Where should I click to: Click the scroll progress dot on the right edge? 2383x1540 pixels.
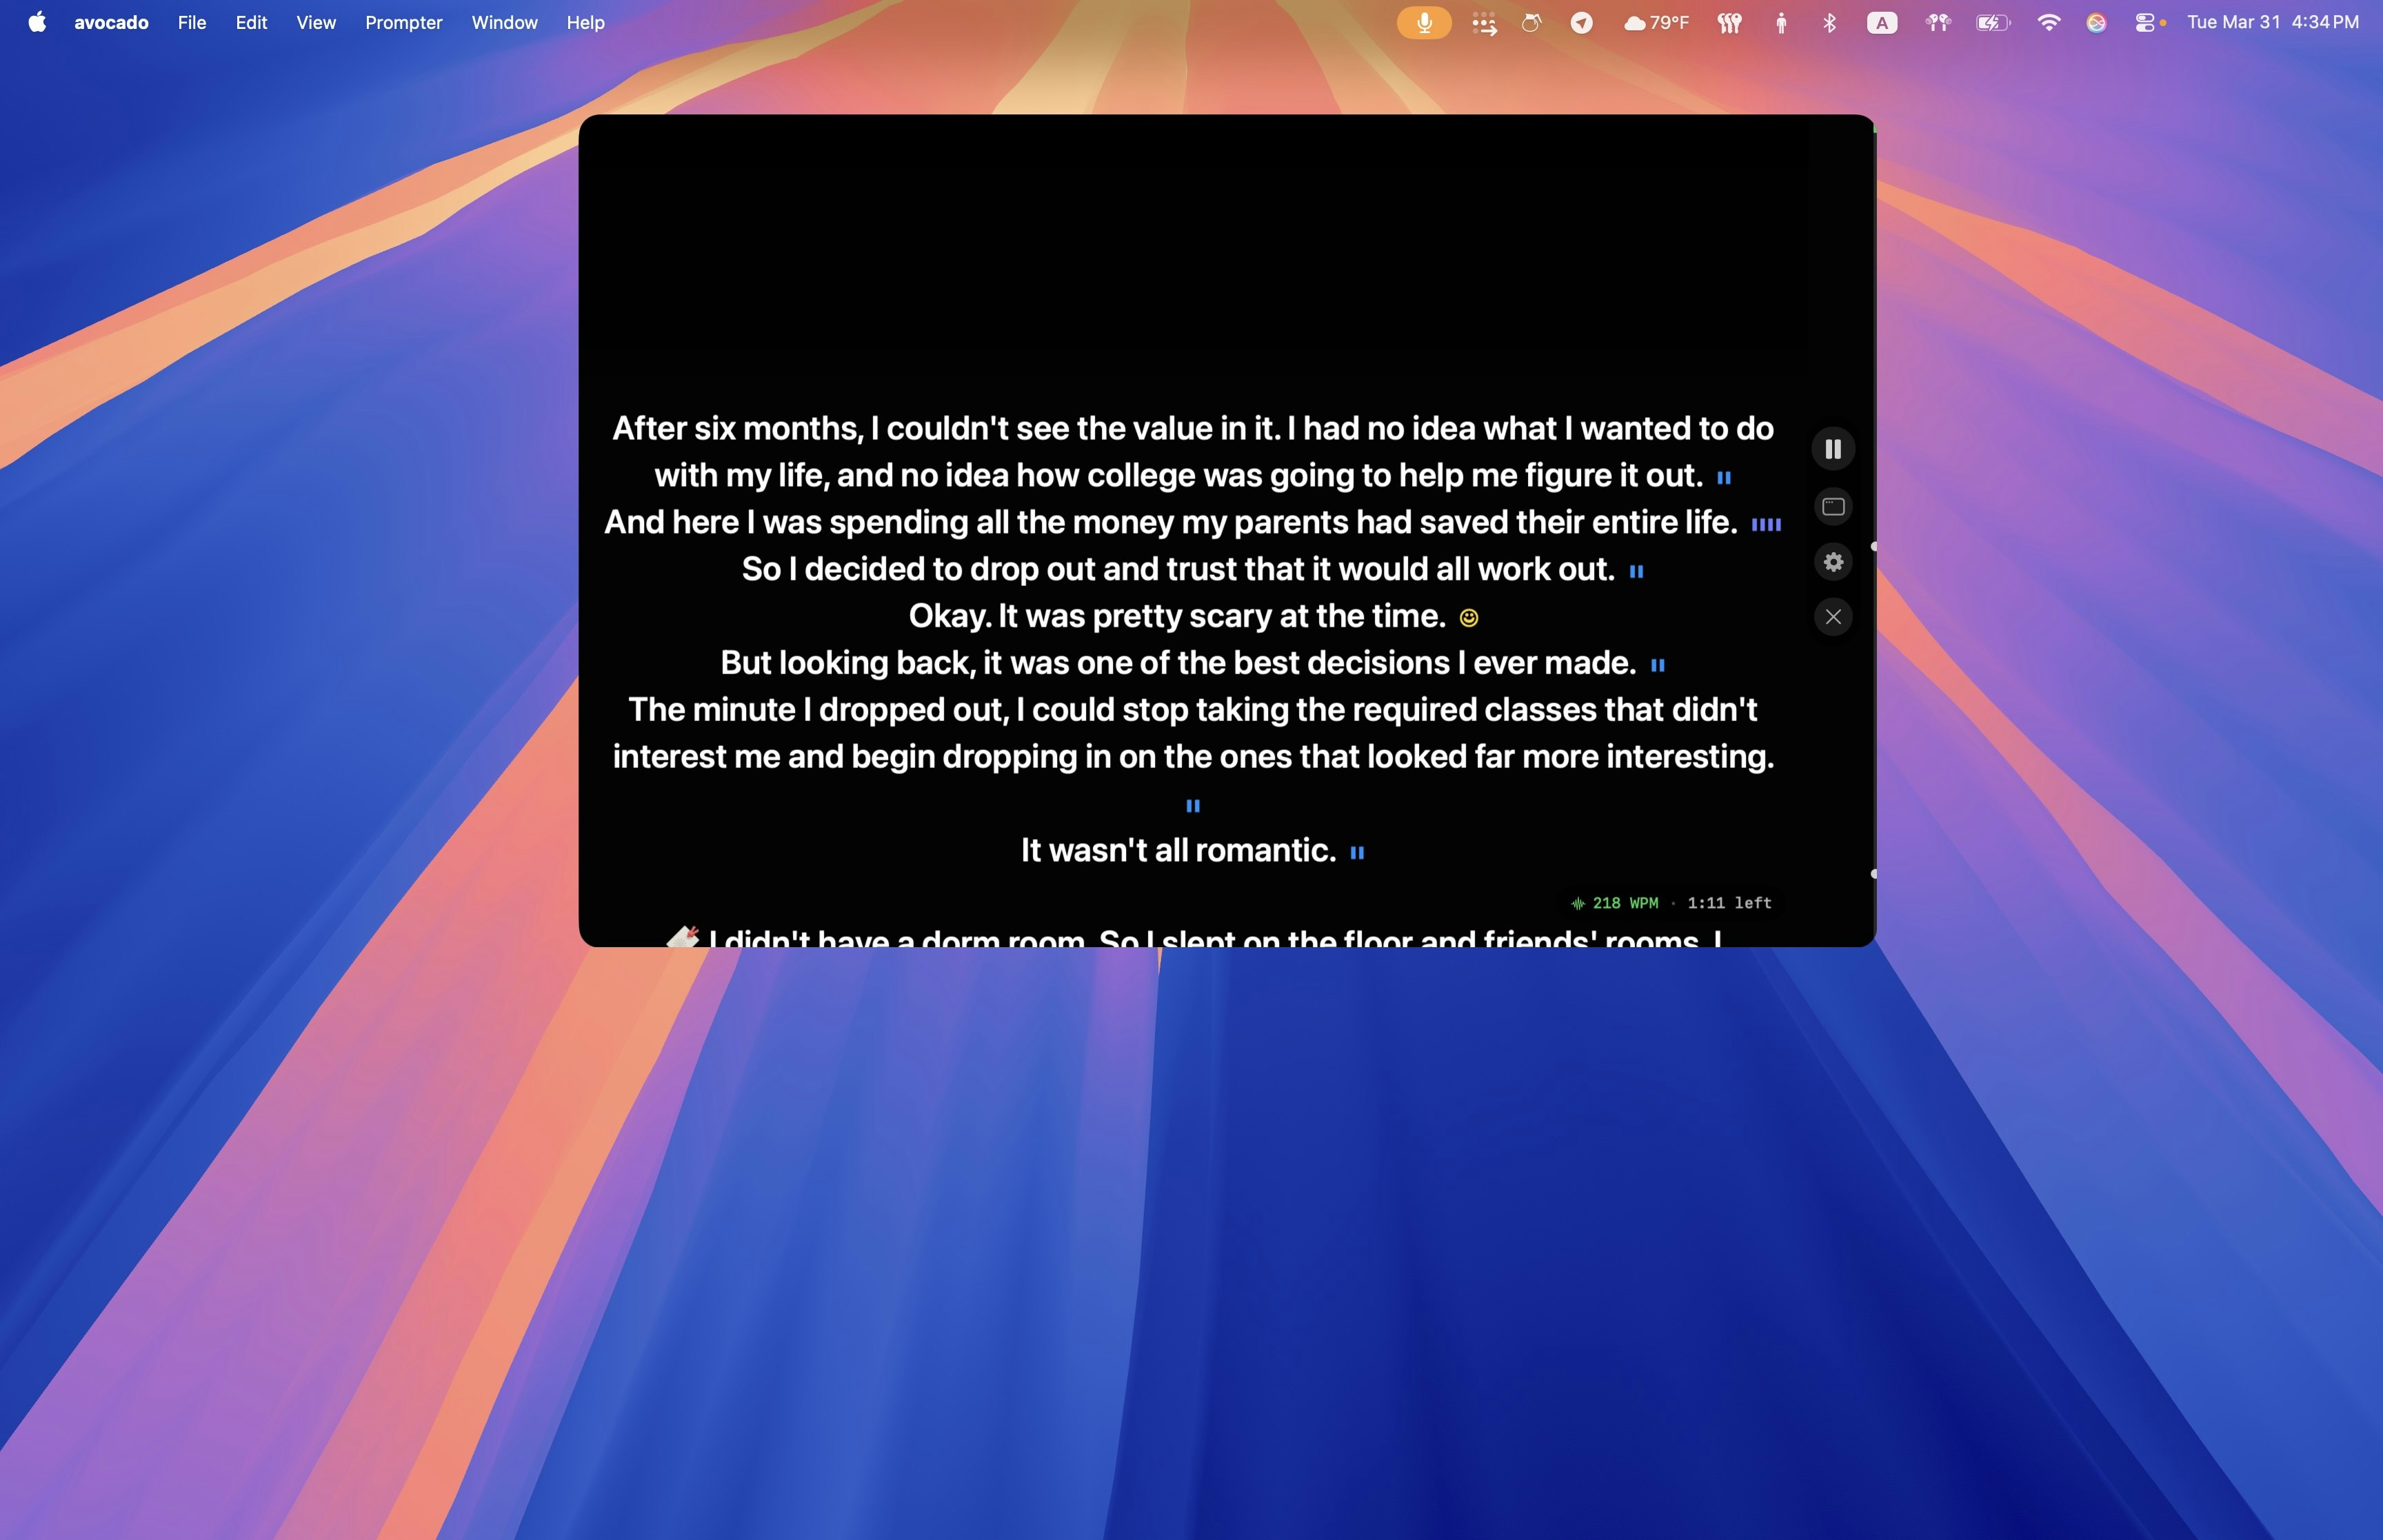pyautogui.click(x=1875, y=547)
